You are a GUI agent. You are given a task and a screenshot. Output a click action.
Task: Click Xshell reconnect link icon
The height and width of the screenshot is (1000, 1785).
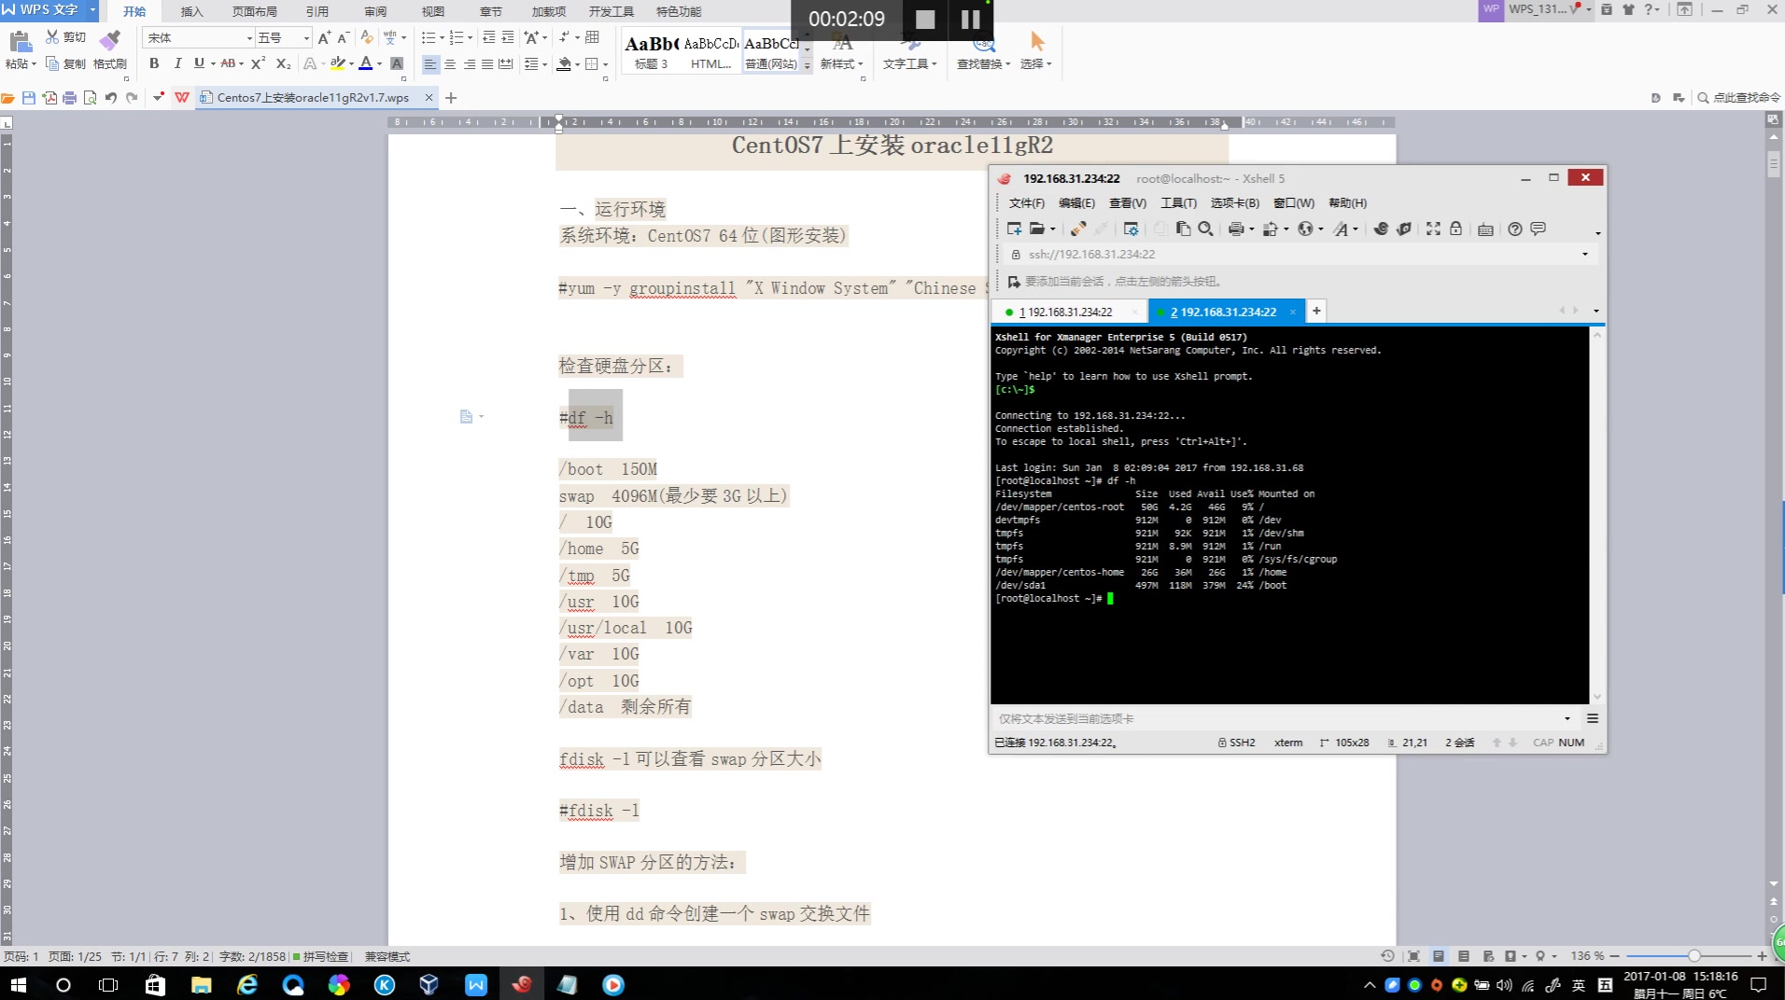[1077, 229]
